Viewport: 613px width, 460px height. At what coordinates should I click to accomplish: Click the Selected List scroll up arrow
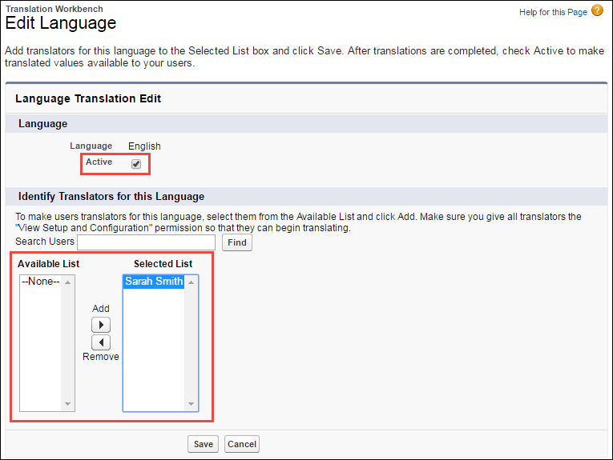point(192,282)
